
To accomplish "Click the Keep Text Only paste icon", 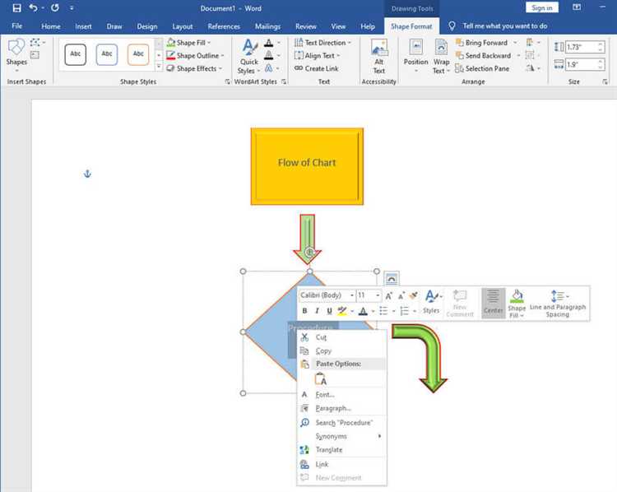I will coord(321,379).
